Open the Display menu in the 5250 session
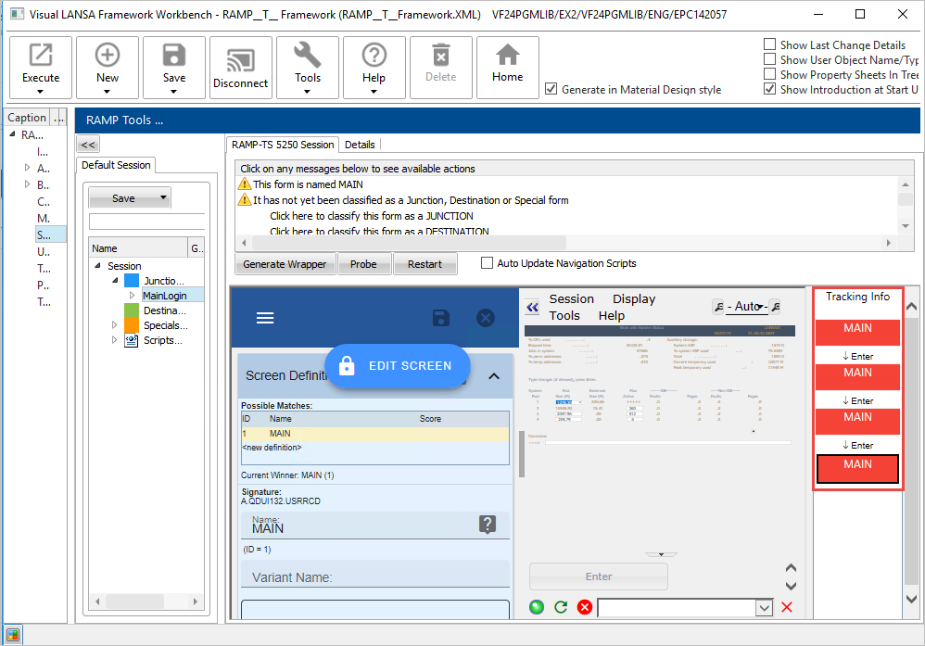 (633, 299)
